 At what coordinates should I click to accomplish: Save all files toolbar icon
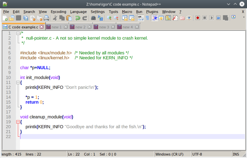click(25, 18)
